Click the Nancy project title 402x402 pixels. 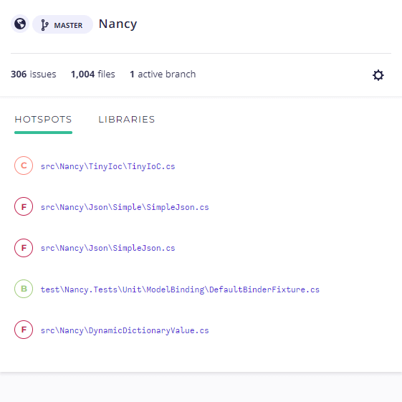(x=118, y=24)
